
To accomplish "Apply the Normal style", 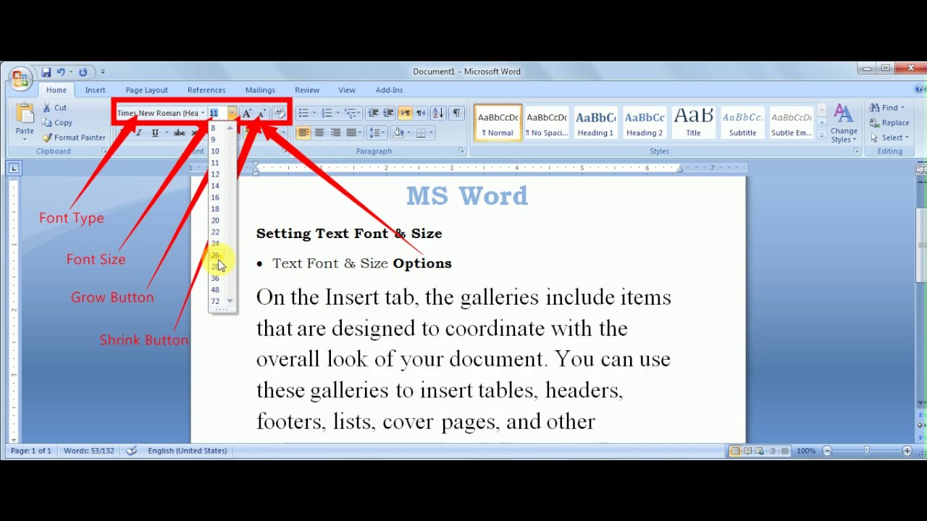I will 498,122.
